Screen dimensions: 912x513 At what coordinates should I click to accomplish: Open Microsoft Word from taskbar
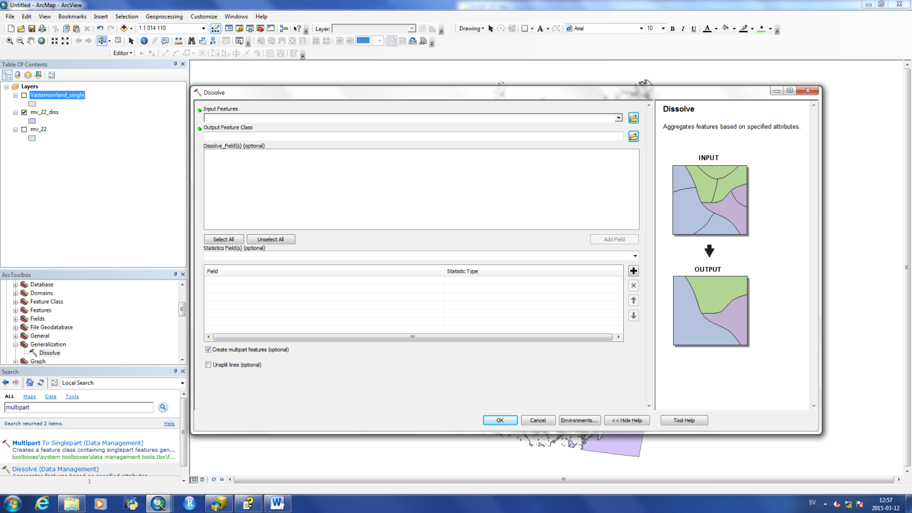[278, 503]
